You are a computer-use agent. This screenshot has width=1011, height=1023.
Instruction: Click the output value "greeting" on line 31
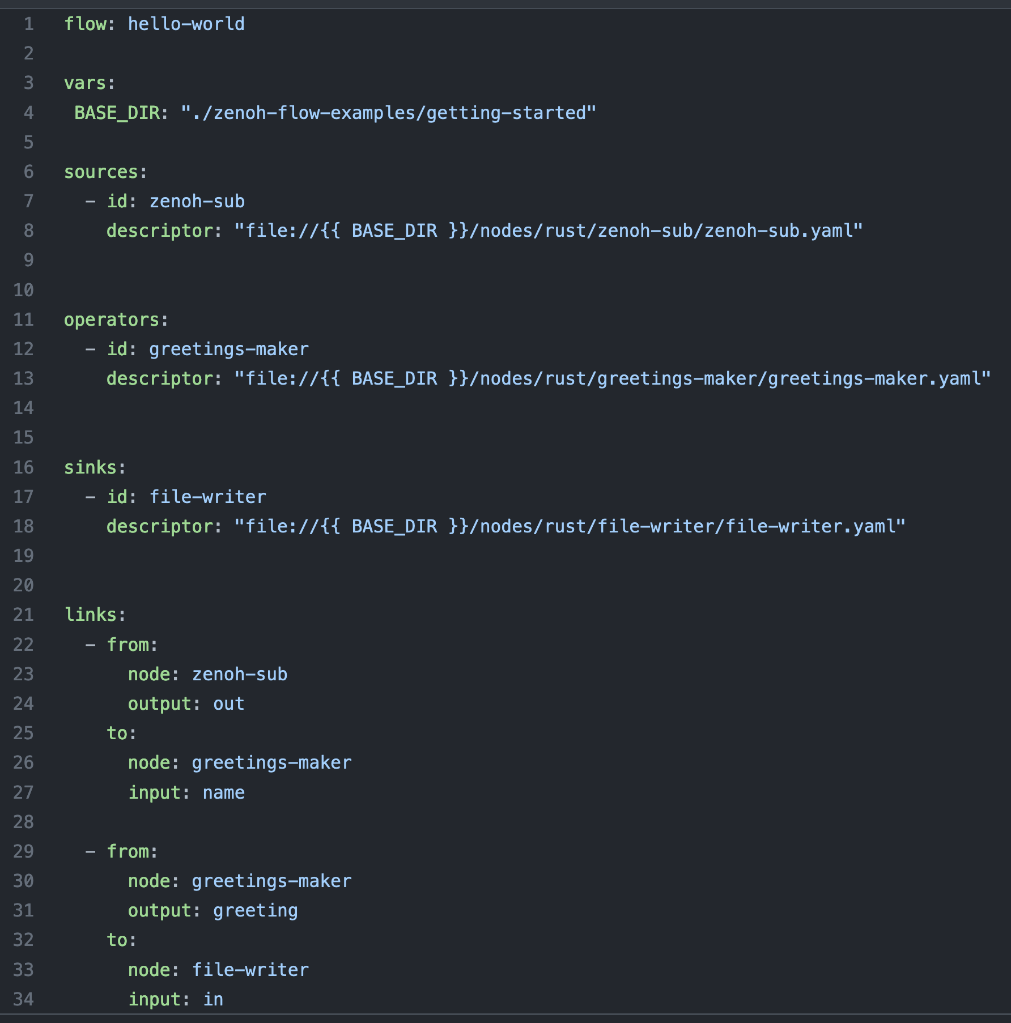point(254,910)
